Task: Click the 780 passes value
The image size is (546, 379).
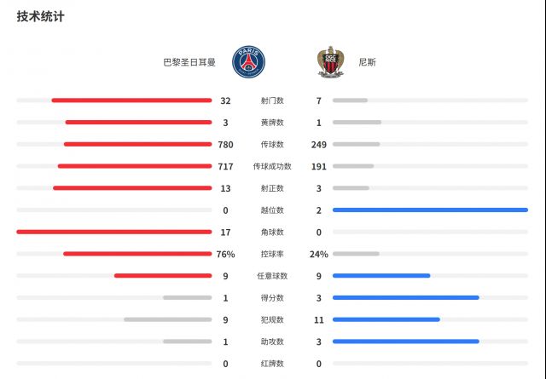Action: [x=224, y=144]
